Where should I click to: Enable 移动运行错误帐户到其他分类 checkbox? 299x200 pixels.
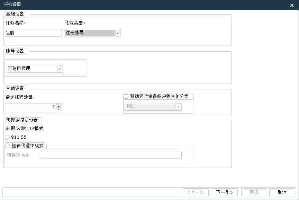126,96
